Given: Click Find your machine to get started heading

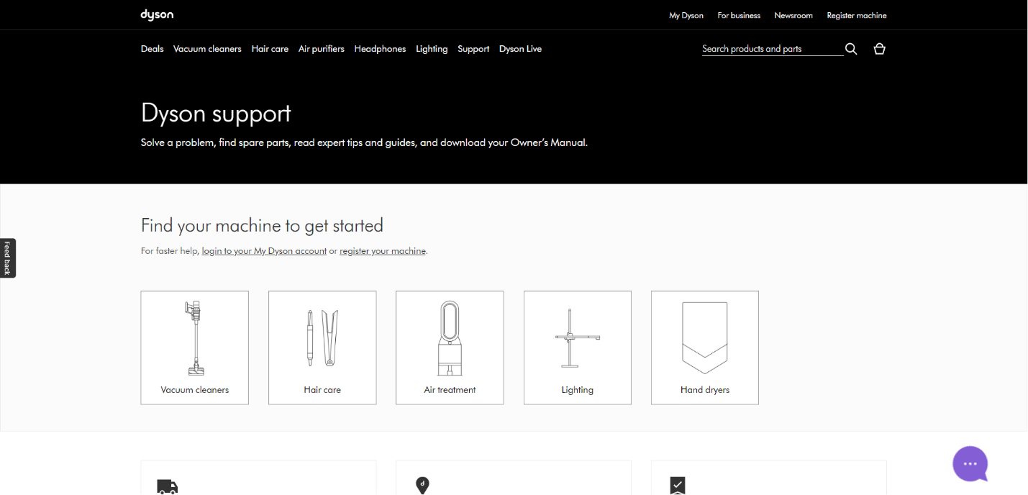Looking at the screenshot, I should click(262, 225).
